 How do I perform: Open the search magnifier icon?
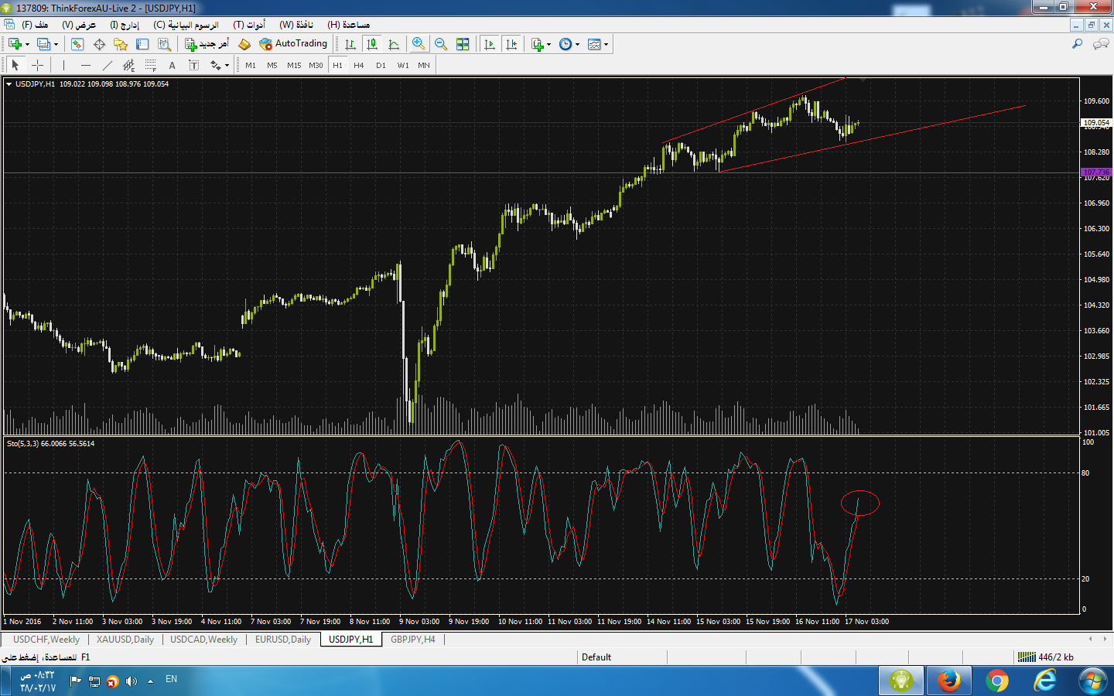coord(1077,44)
